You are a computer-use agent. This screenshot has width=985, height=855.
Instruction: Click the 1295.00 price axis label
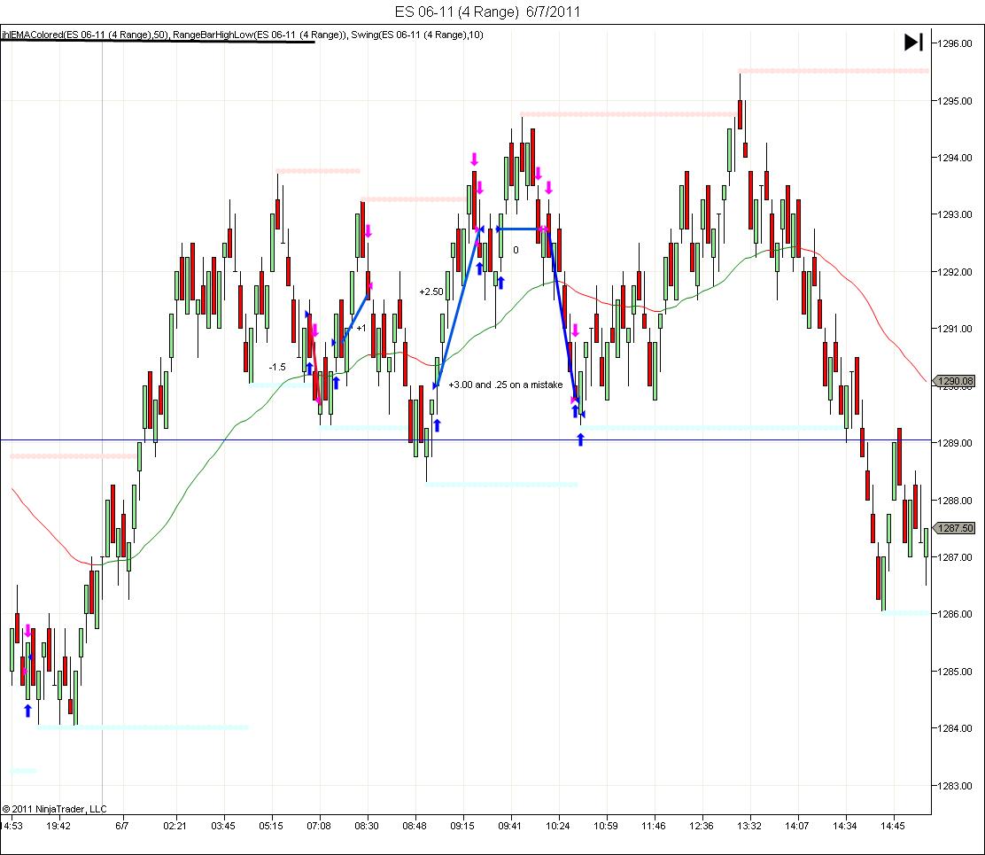click(955, 101)
